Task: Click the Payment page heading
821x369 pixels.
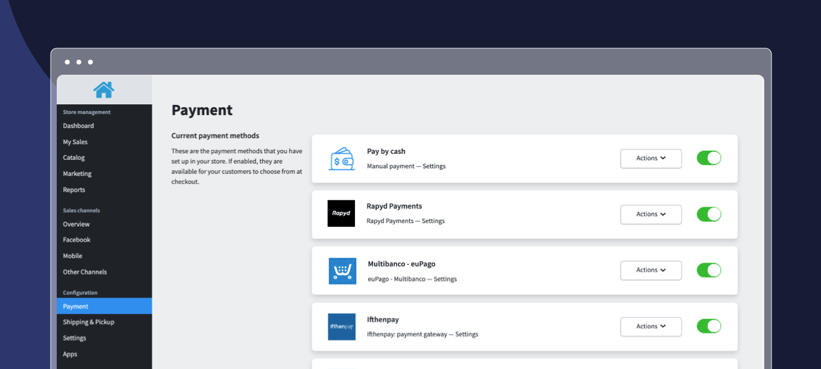Action: point(202,110)
